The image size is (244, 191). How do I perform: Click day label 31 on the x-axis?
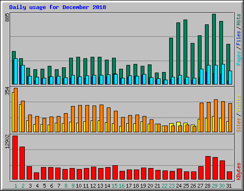click(x=229, y=186)
